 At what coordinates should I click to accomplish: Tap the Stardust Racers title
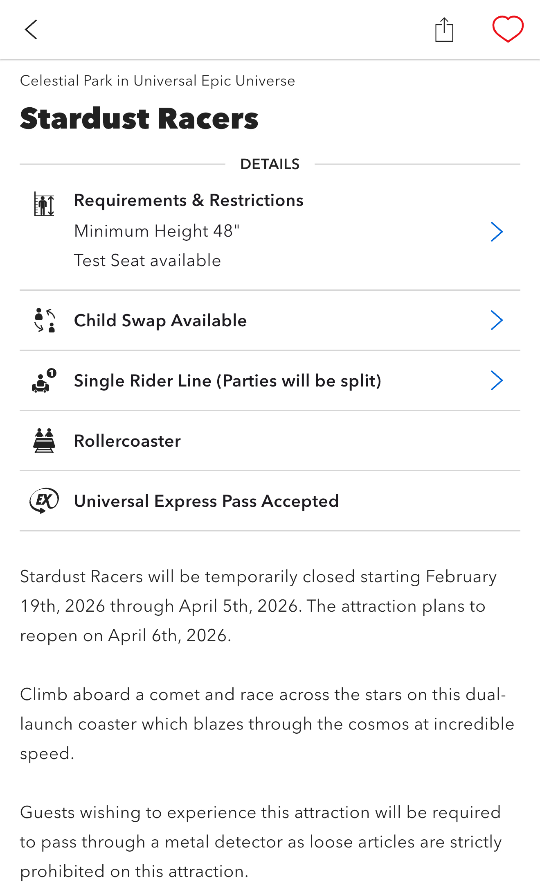139,119
